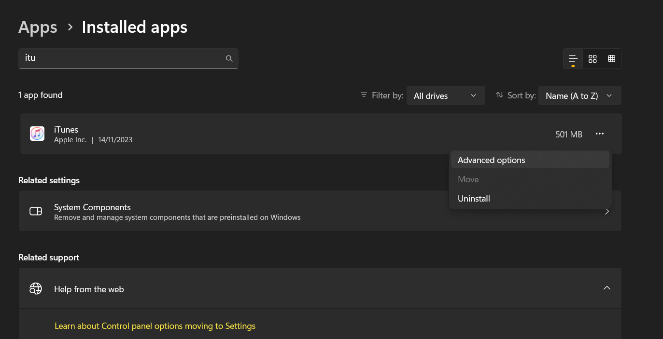This screenshot has width=663, height=339.
Task: Click the three-dot menu for iTunes
Action: pos(600,134)
